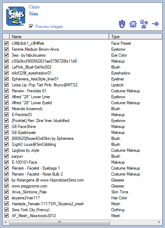Uncheck the Rensim - Freckles 01 checkbox
The height and width of the screenshot is (228, 165).
6,91
